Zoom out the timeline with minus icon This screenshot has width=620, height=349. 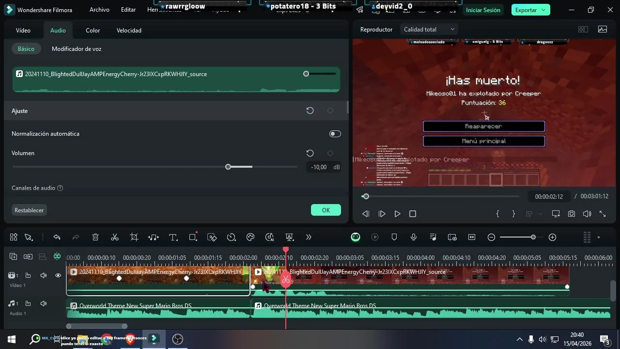pos(491,237)
